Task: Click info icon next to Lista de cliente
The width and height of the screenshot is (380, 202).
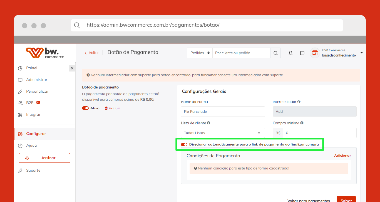Action: pos(208,123)
